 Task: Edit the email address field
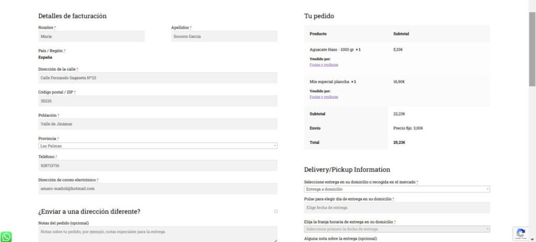158,188
